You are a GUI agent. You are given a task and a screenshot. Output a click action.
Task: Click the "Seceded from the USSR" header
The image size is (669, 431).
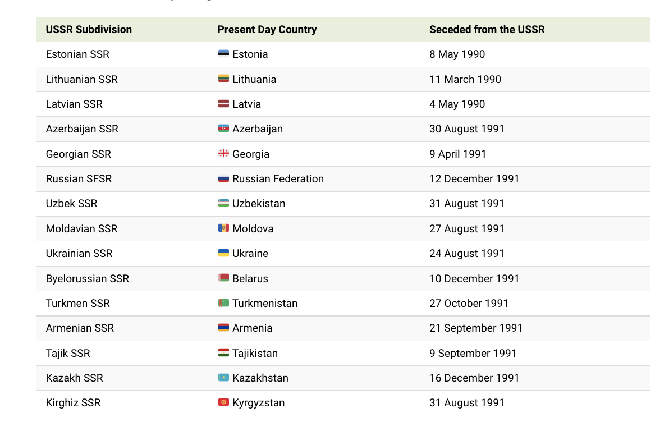point(487,30)
